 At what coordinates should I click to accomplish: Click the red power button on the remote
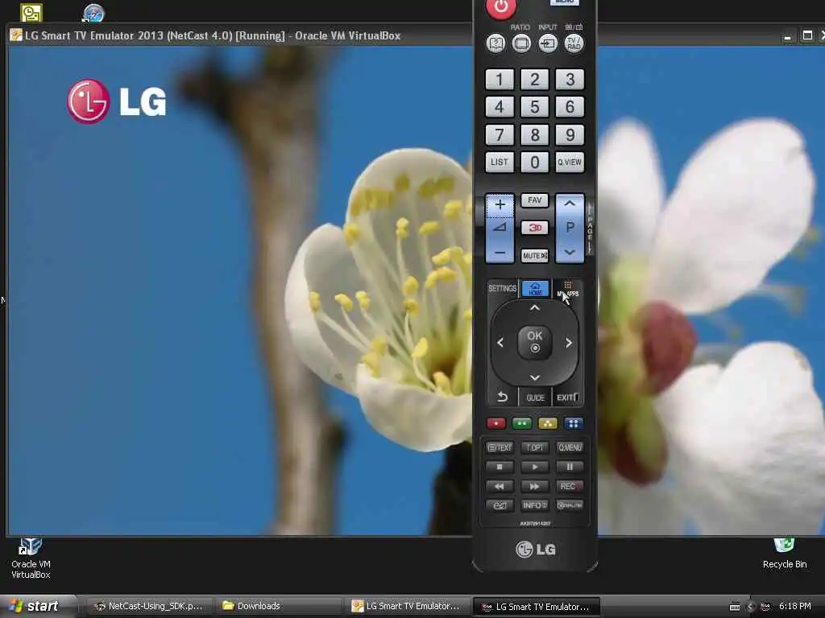point(500,7)
